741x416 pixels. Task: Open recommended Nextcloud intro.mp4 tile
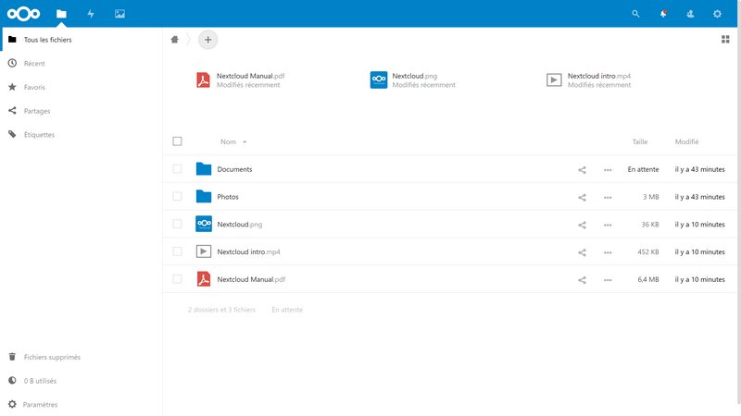coord(597,80)
